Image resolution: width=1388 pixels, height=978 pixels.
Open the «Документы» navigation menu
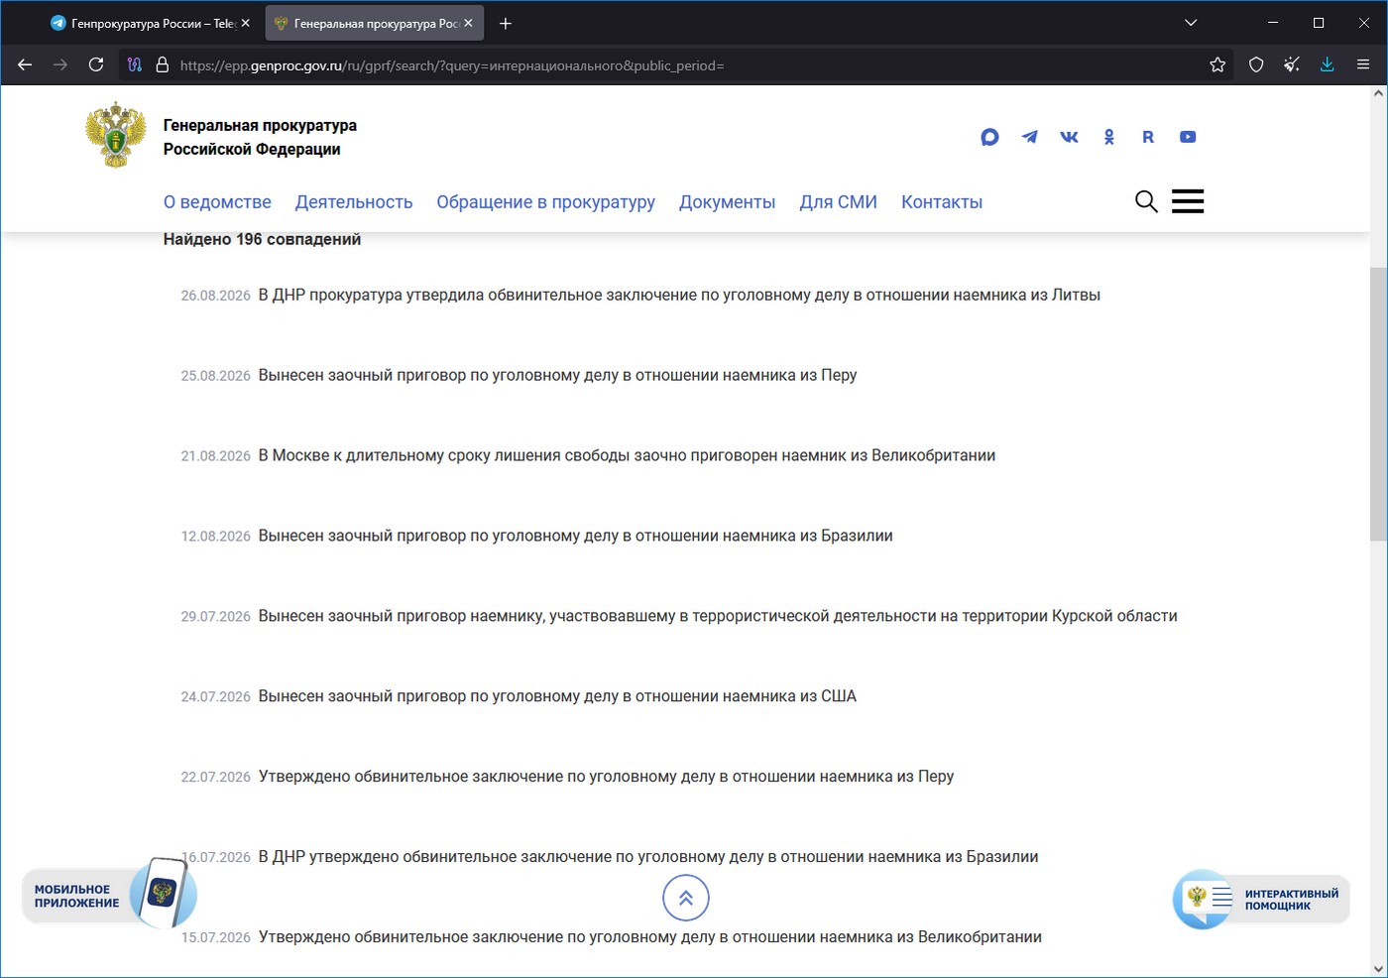tap(728, 202)
